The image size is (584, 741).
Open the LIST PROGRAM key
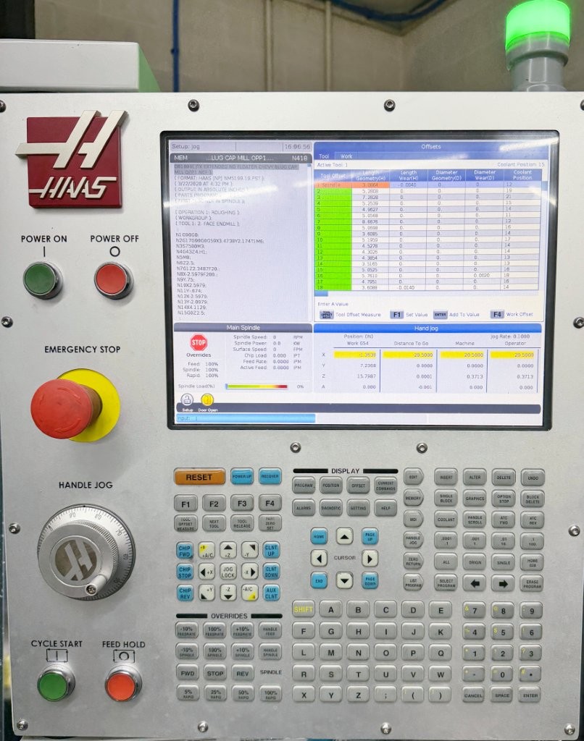point(414,582)
